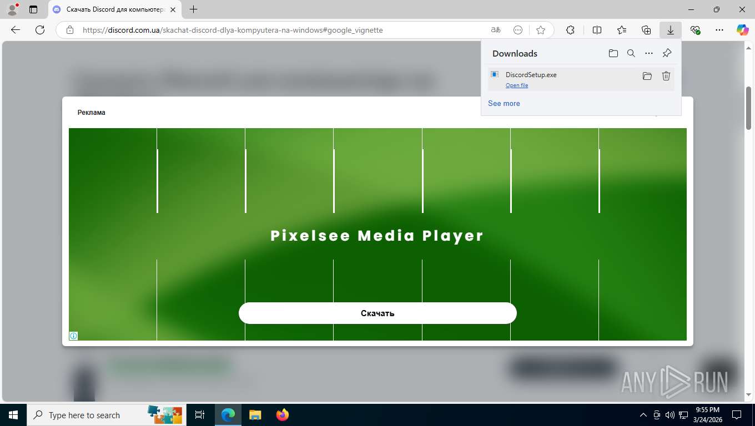This screenshot has width=755, height=426.
Task: Open the address bar options icon
Action: tap(518, 30)
